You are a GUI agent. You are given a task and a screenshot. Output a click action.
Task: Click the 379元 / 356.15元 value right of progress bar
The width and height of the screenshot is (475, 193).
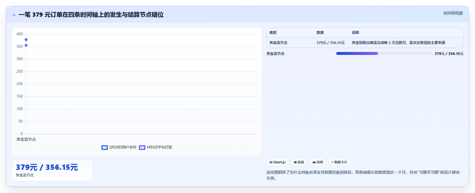pos(449,54)
